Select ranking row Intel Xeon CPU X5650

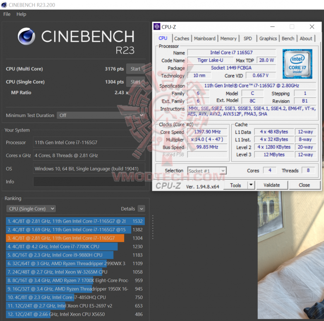point(75,314)
